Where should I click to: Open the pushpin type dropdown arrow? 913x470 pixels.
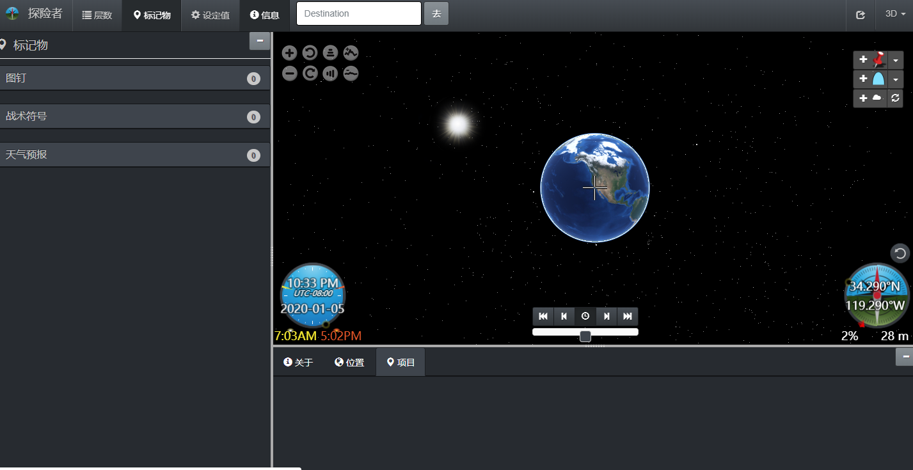pyautogui.click(x=895, y=60)
